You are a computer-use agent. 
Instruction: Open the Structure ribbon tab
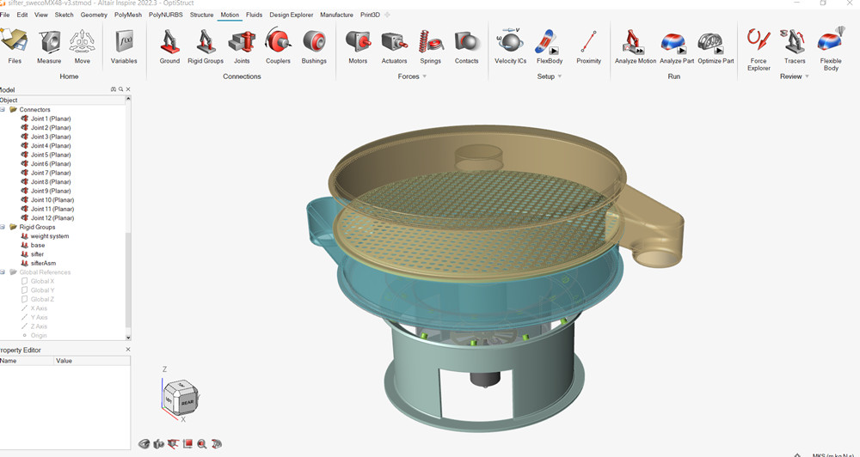201,15
